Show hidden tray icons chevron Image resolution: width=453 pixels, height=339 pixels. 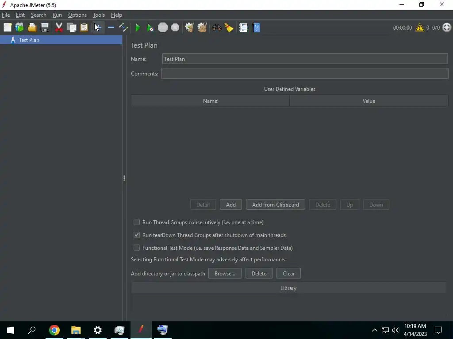pyautogui.click(x=374, y=330)
